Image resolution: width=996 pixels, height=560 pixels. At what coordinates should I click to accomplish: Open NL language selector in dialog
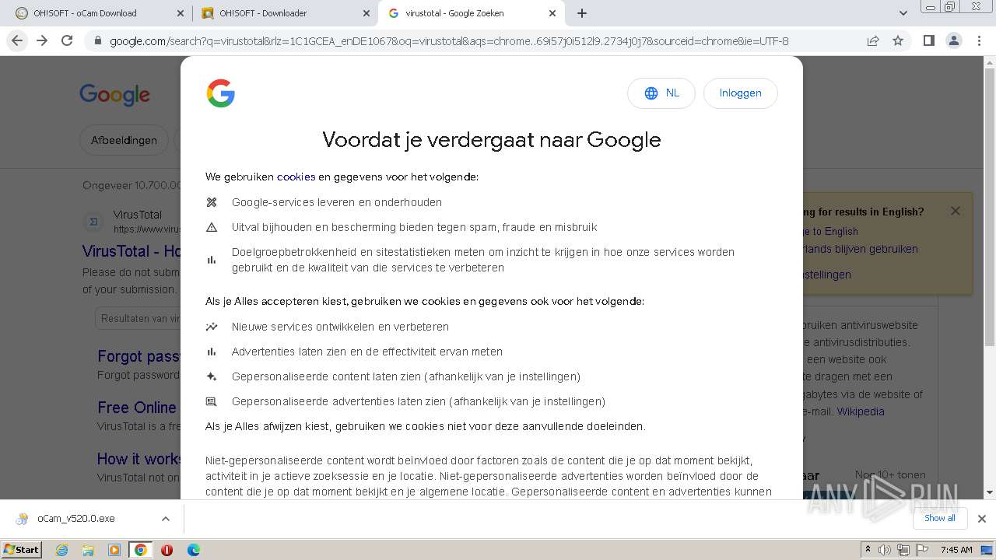[661, 93]
